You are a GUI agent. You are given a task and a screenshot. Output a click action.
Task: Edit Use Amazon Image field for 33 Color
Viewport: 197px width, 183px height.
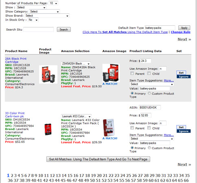(162, 123)
